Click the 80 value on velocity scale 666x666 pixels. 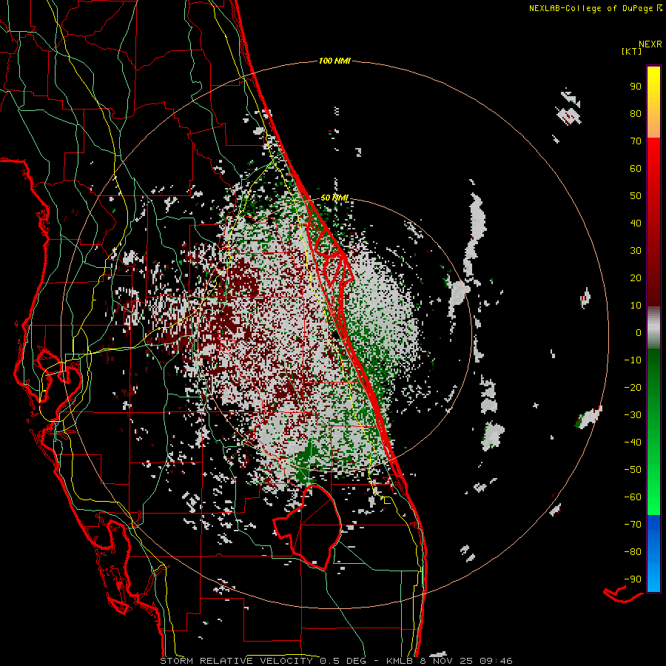coord(636,114)
